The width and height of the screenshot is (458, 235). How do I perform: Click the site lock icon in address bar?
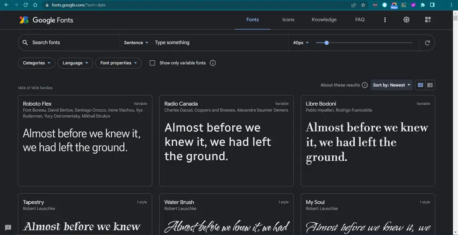click(47, 5)
